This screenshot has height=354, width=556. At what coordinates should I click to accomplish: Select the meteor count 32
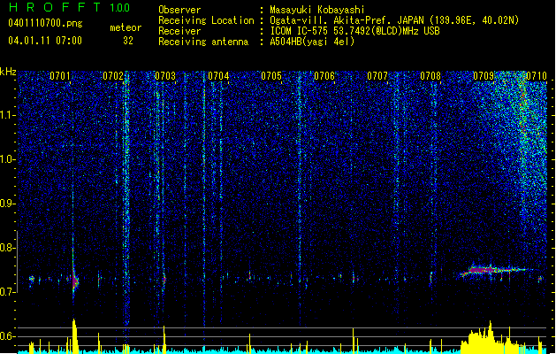128,41
